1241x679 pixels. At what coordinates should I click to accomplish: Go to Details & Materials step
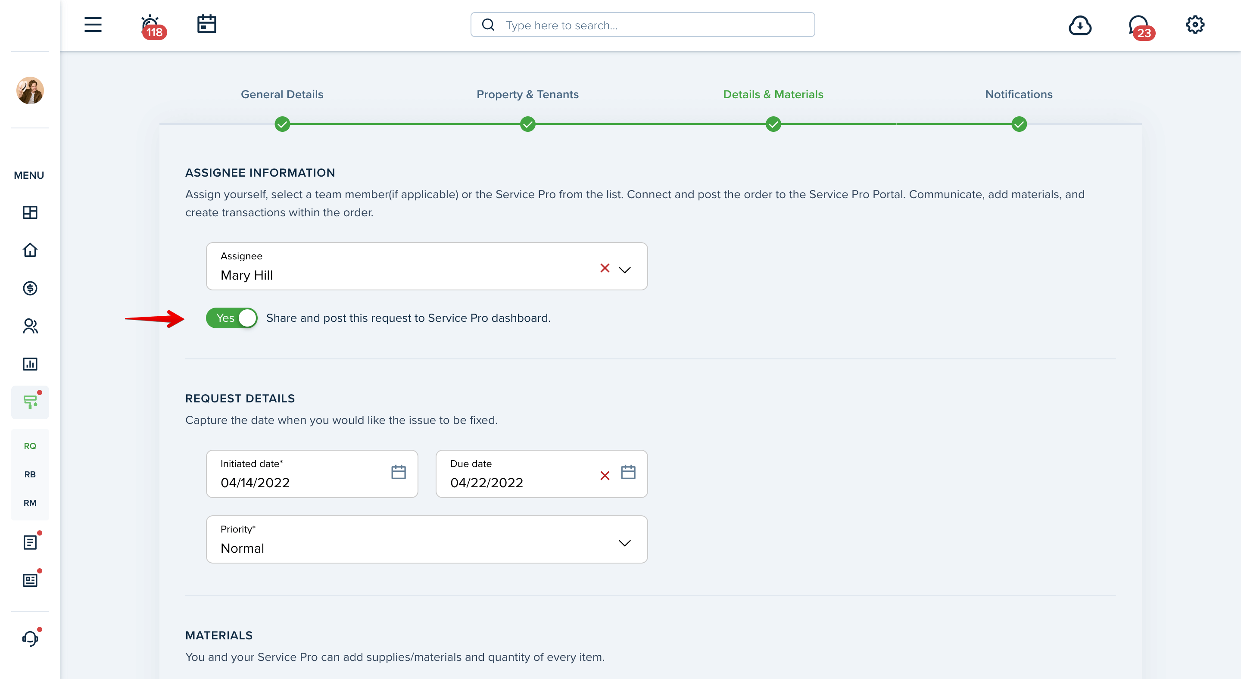pos(773,94)
